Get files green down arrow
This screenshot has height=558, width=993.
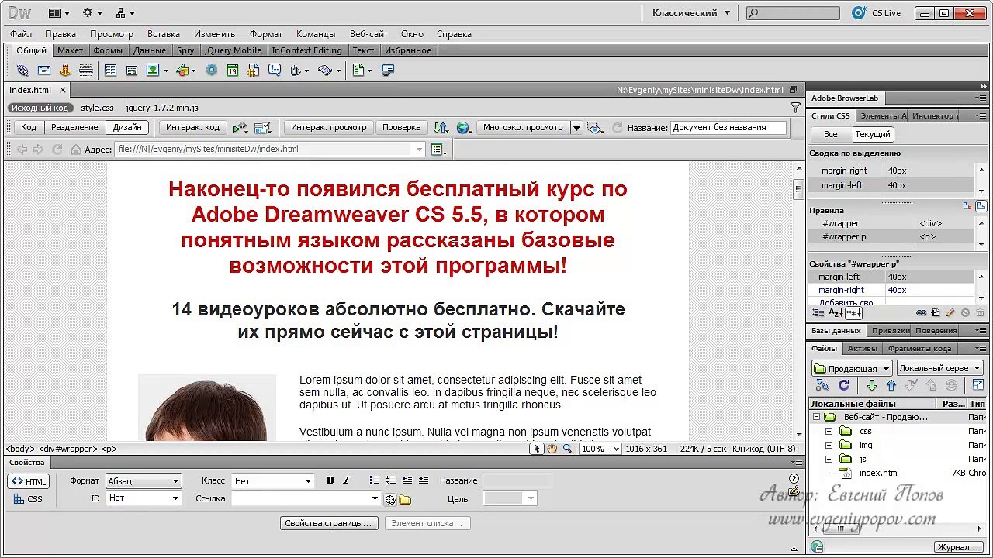point(871,385)
